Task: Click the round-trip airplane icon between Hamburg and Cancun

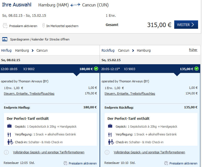Action: click(x=75, y=5)
